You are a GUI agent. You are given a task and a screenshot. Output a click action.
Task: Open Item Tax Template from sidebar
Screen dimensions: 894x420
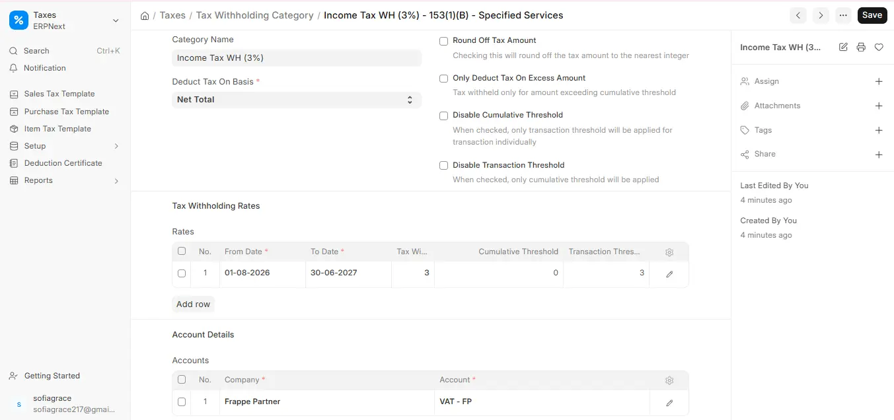57,129
